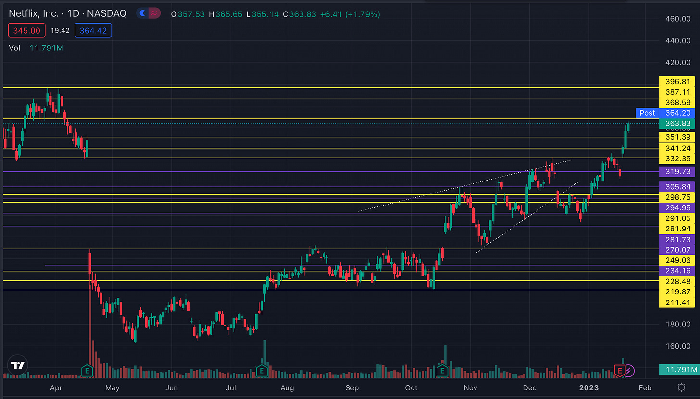Click the 368.59 yellow price label

[x=678, y=102]
